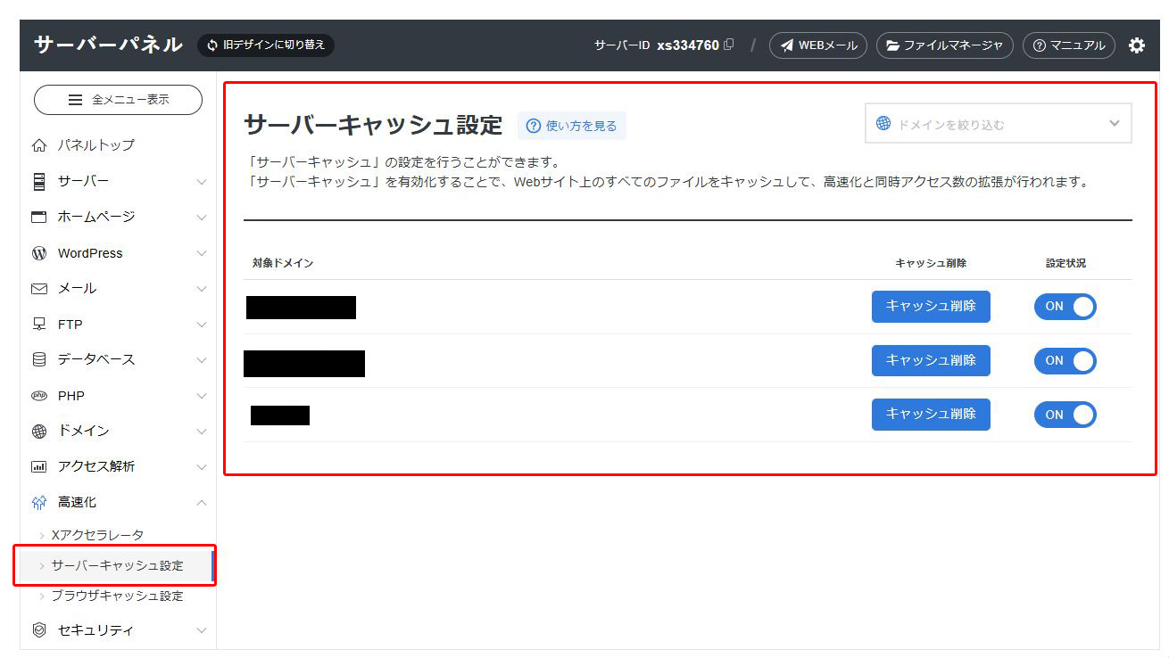This screenshot has width=1169, height=658.
Task: Open the Xアクセラレータ submenu item
Action: tap(97, 535)
